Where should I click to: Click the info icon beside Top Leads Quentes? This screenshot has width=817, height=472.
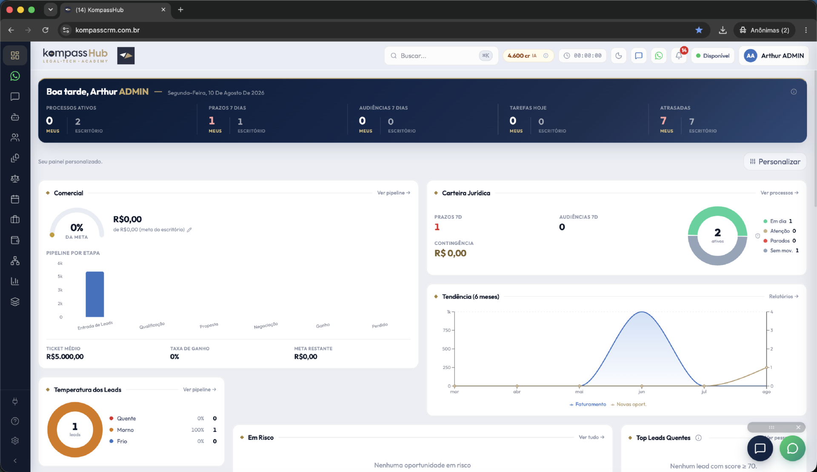point(698,438)
